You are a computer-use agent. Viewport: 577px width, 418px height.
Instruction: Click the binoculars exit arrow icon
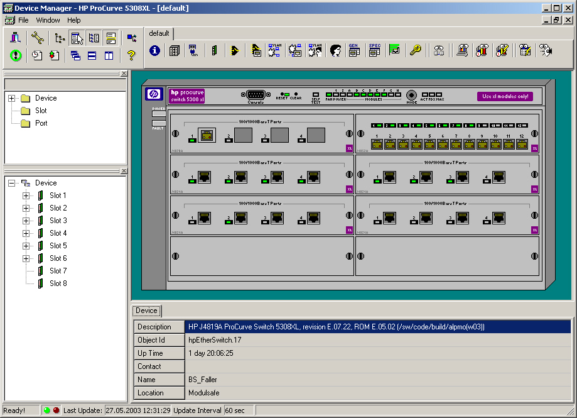tap(546, 50)
